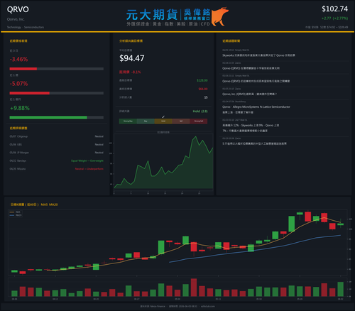Click the MA5 legend entry in candlestick chart
This screenshot has height=311, width=355.
15,212
